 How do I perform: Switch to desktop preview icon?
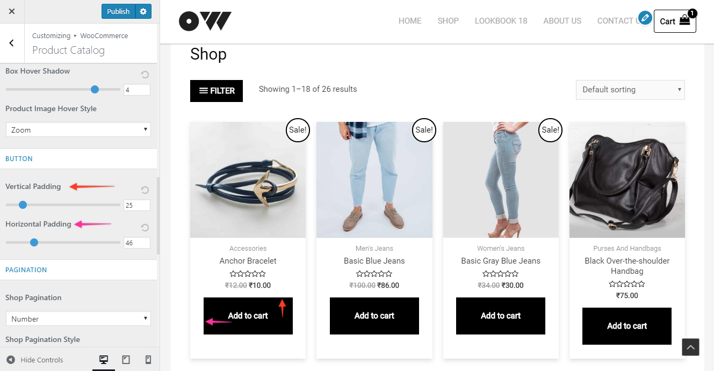click(x=104, y=360)
